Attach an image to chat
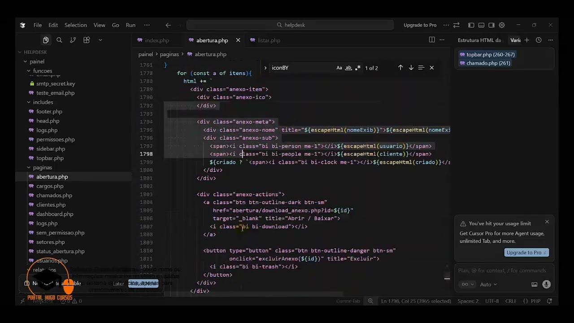 click(x=535, y=284)
